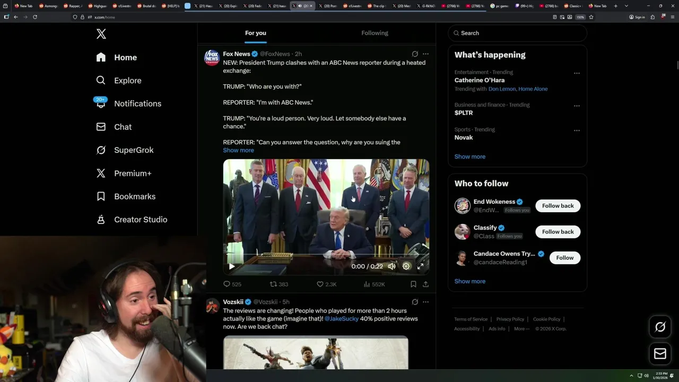679x382 pixels.
Task: Click the Search input field
Action: 517,33
